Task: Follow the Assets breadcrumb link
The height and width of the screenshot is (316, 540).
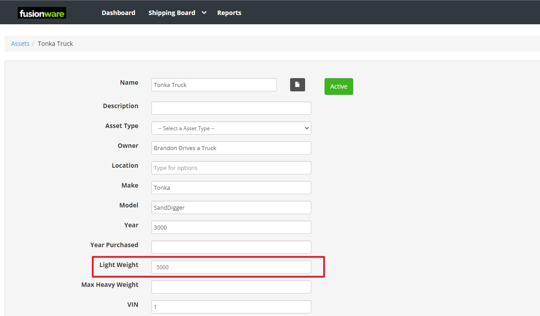Action: pos(20,43)
